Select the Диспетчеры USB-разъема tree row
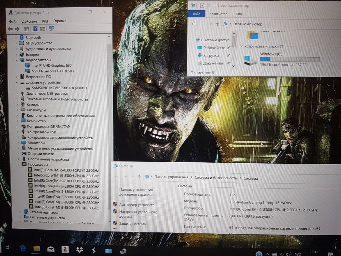341x256 pixels. tap(45, 93)
